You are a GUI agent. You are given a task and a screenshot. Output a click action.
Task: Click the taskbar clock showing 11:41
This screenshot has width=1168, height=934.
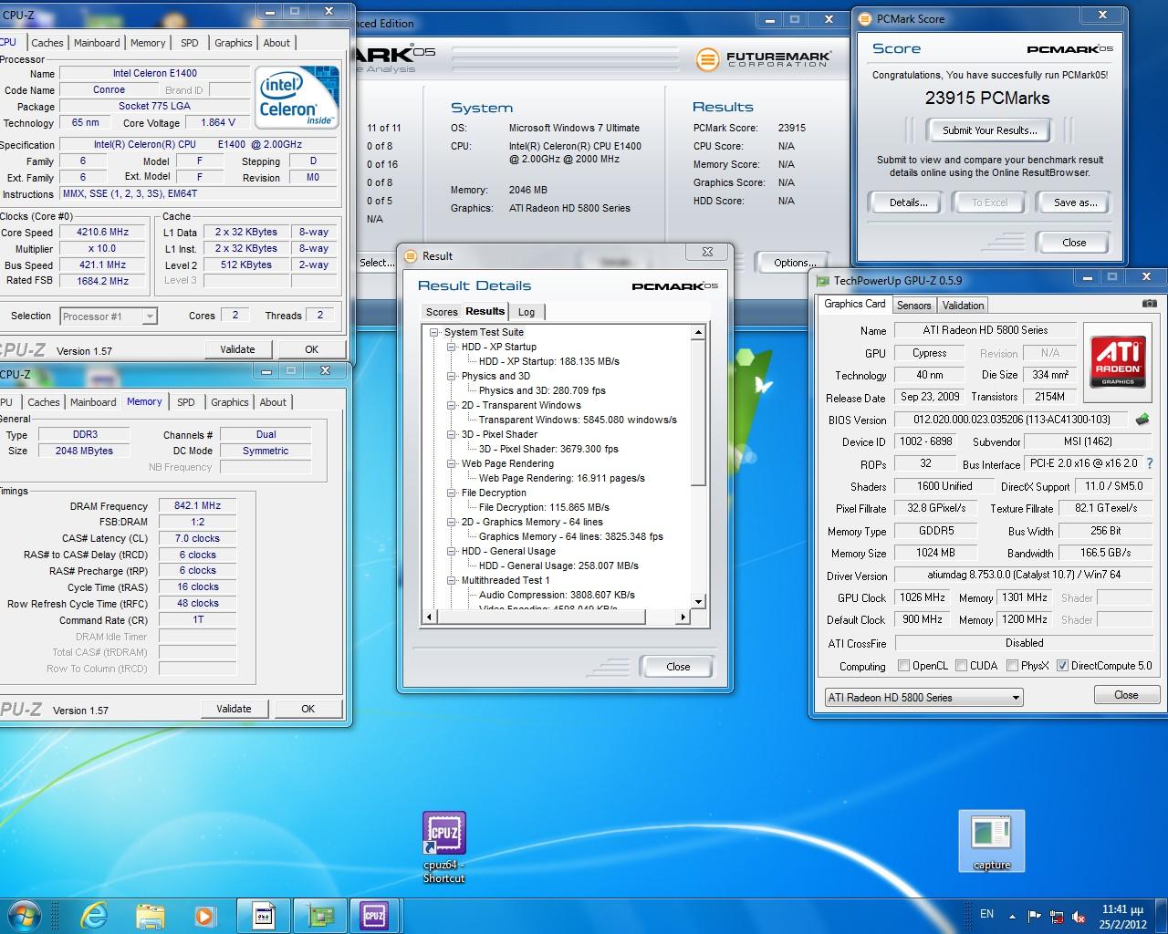click(x=1122, y=916)
